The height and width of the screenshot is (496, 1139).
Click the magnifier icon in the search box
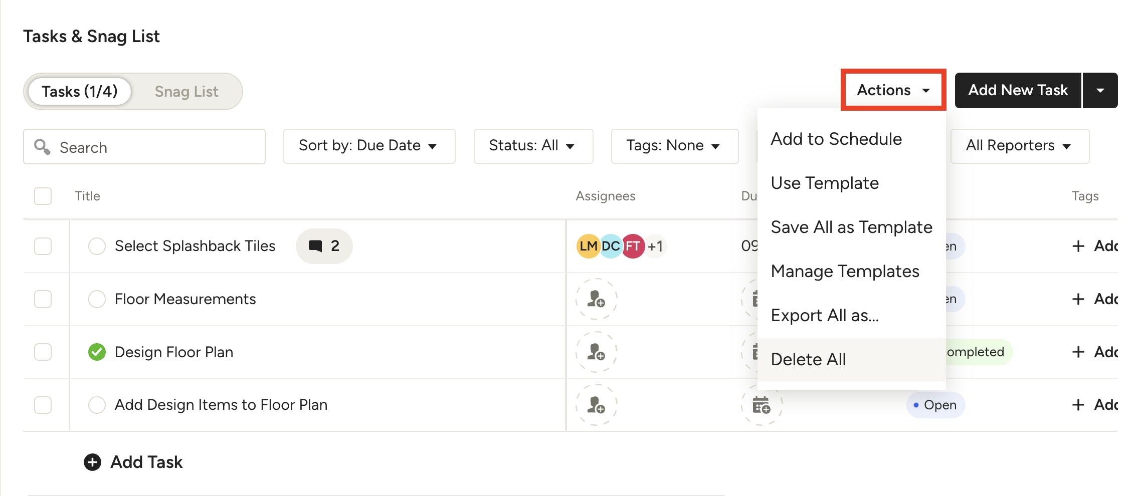pos(42,147)
